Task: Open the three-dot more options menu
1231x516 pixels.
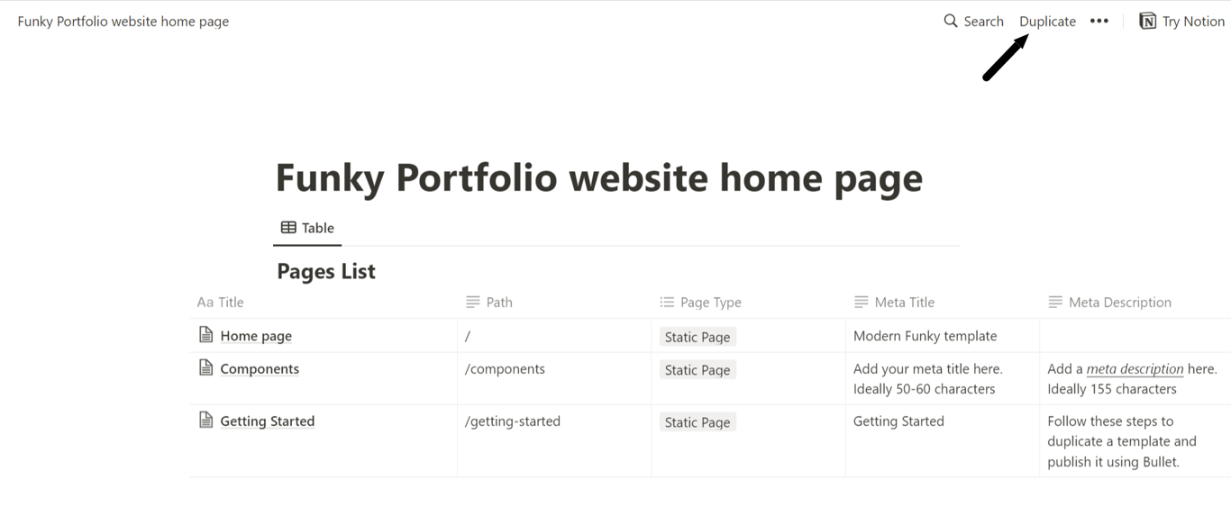Action: (x=1099, y=21)
